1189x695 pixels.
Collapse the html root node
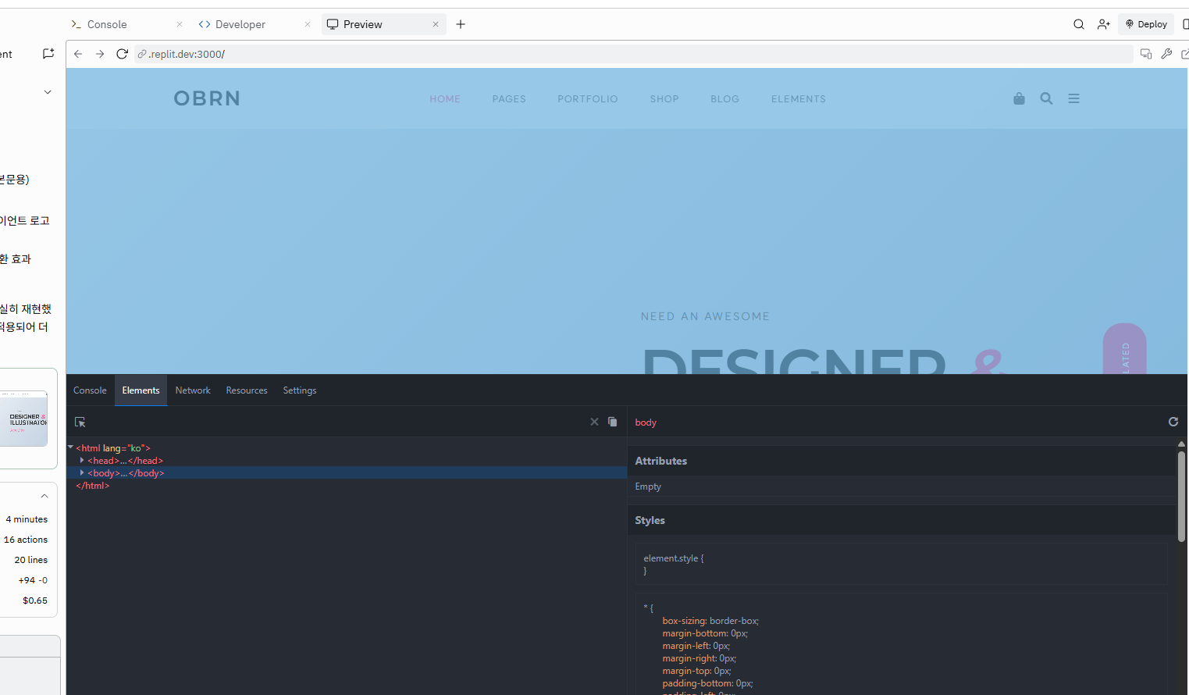71,447
